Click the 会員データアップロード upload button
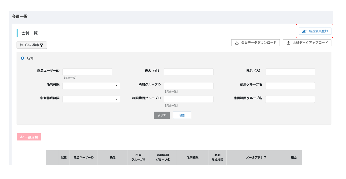This screenshot has width=346, height=179. (x=307, y=43)
